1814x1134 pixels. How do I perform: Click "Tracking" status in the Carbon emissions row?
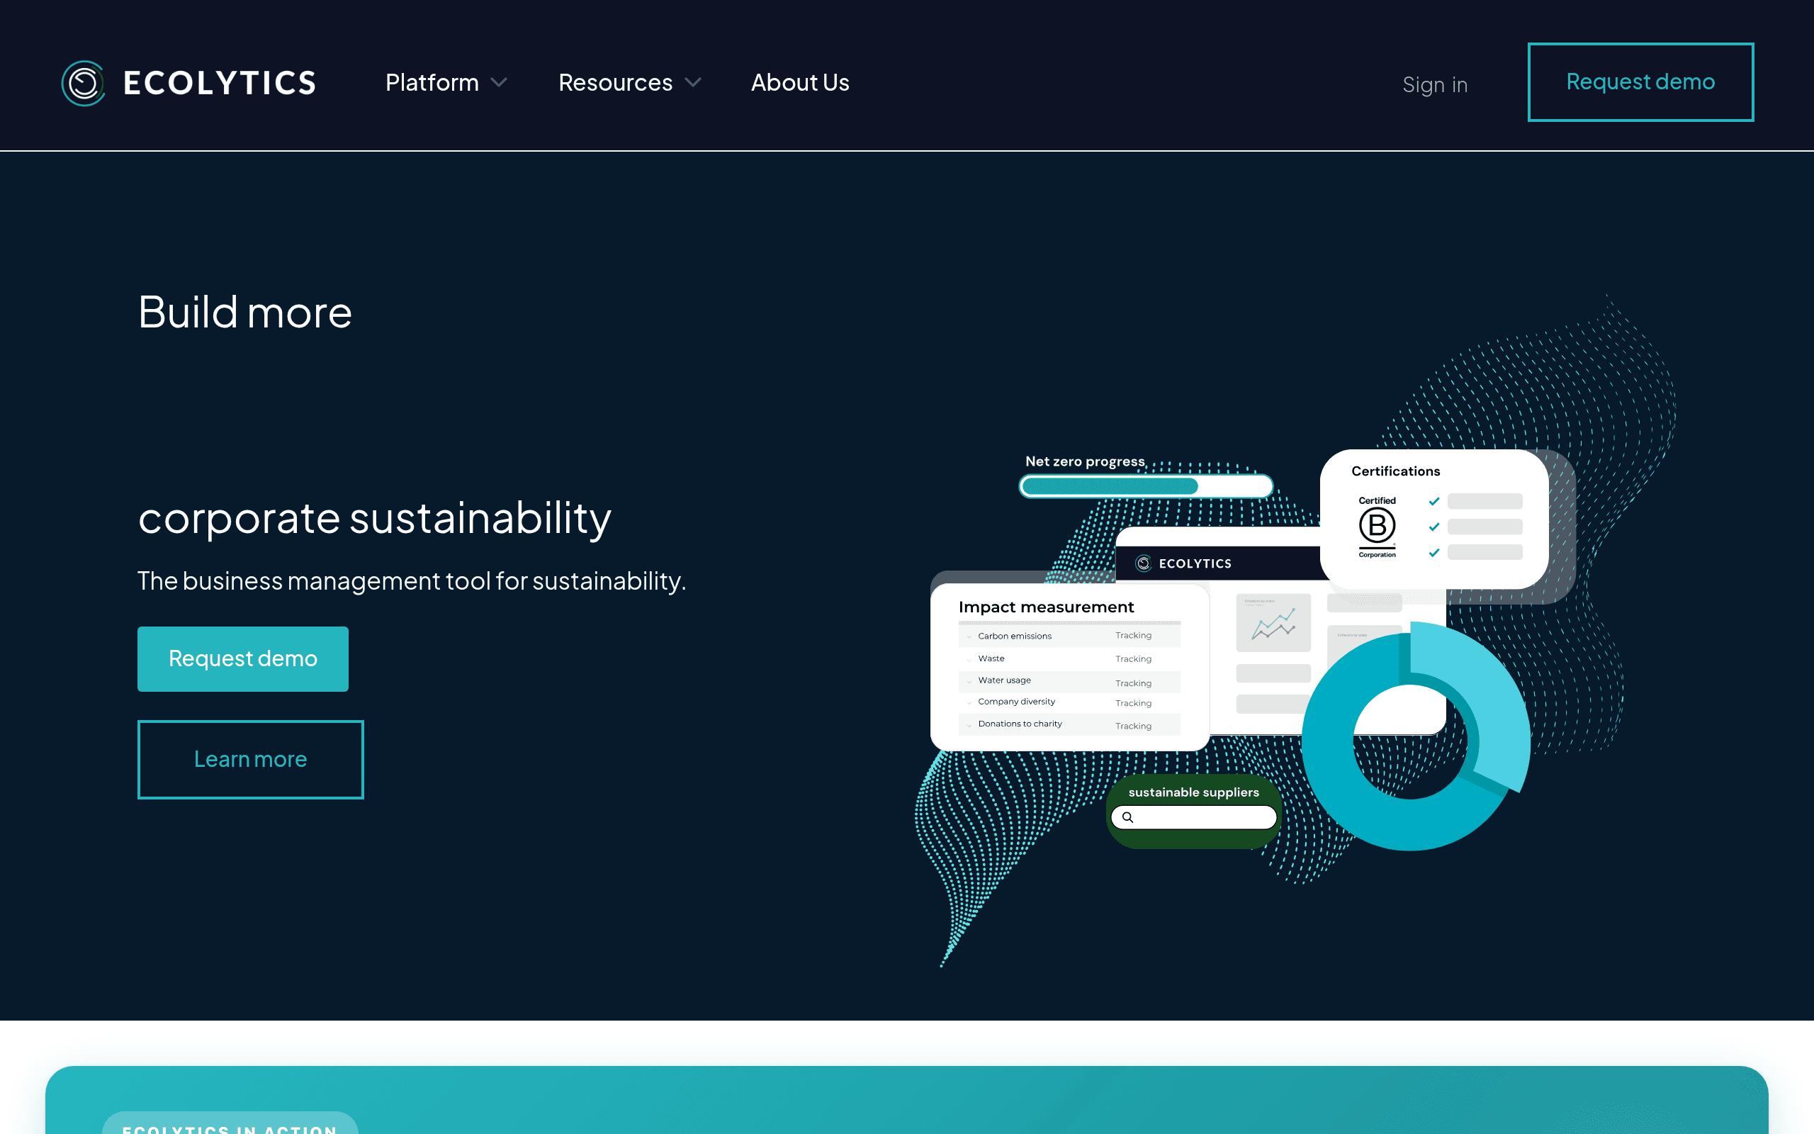click(x=1132, y=635)
